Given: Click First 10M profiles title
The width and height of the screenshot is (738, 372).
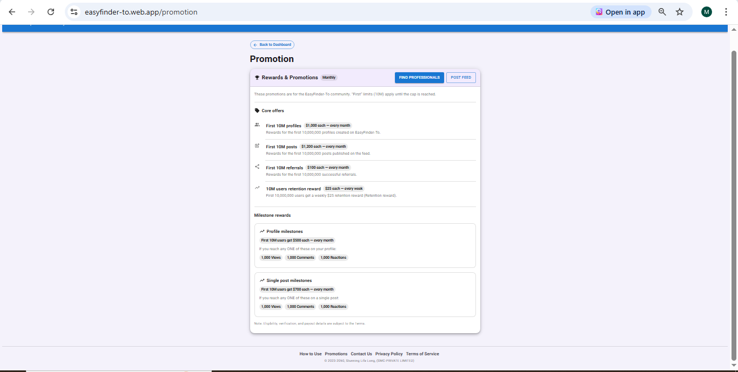Looking at the screenshot, I should pos(284,126).
